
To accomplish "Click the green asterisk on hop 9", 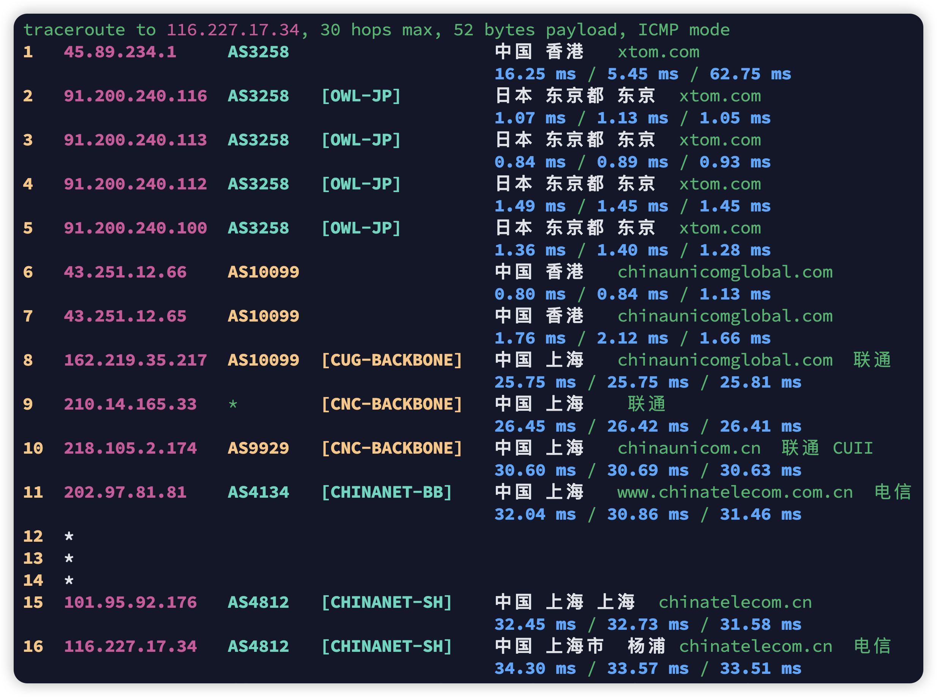I will pyautogui.click(x=233, y=405).
